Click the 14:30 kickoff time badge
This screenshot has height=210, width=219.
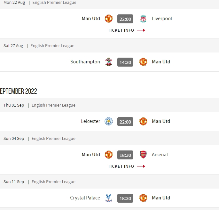tap(125, 62)
